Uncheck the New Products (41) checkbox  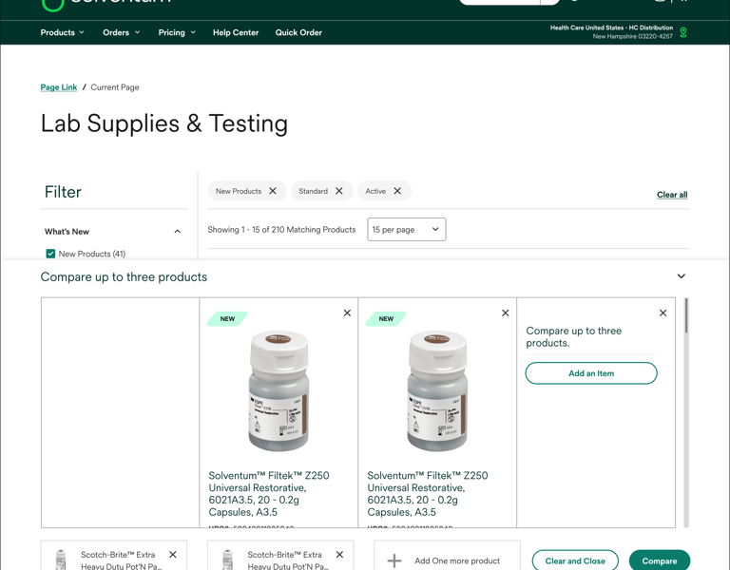click(50, 254)
